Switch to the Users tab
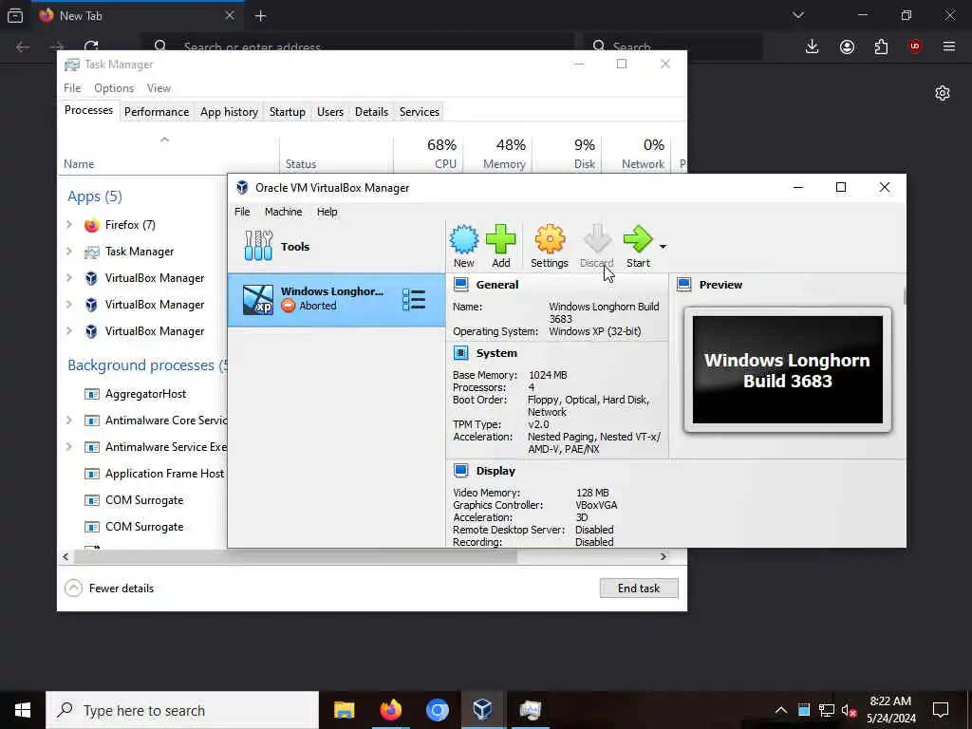Screen dimensions: 972x729 (x=329, y=112)
